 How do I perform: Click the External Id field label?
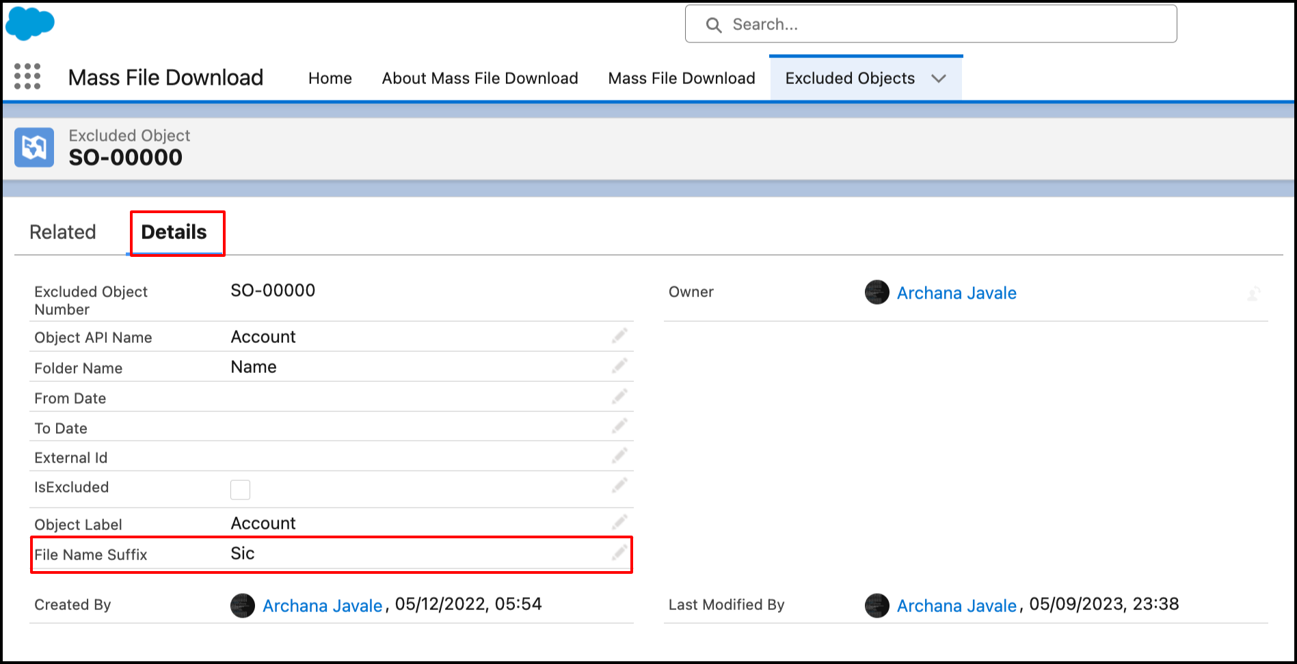pyautogui.click(x=71, y=458)
